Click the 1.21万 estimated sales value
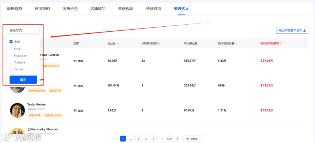Viewport: 315px width, 143px height. pyautogui.click(x=222, y=110)
